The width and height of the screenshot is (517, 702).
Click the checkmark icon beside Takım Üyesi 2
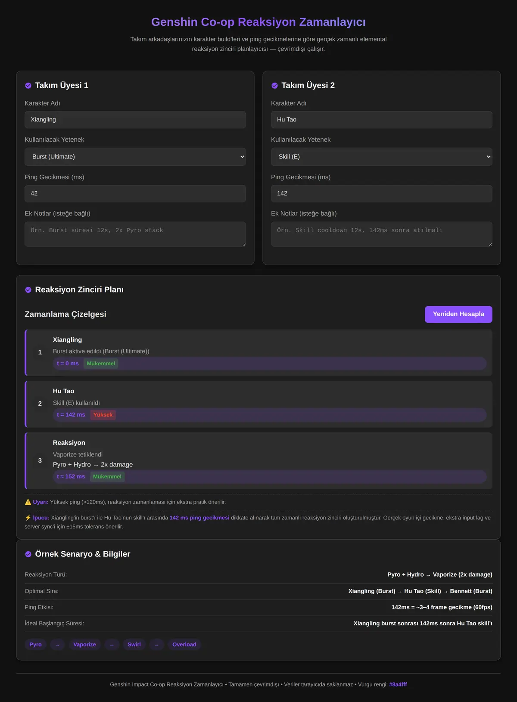pyautogui.click(x=274, y=86)
